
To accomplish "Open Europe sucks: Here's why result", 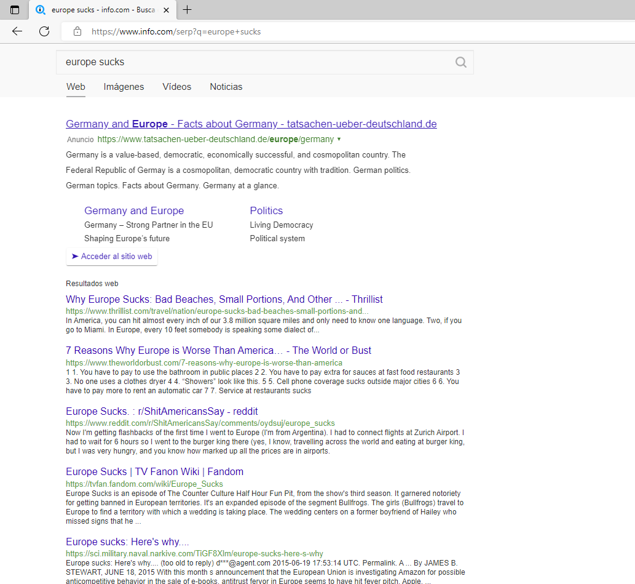I will point(127,542).
